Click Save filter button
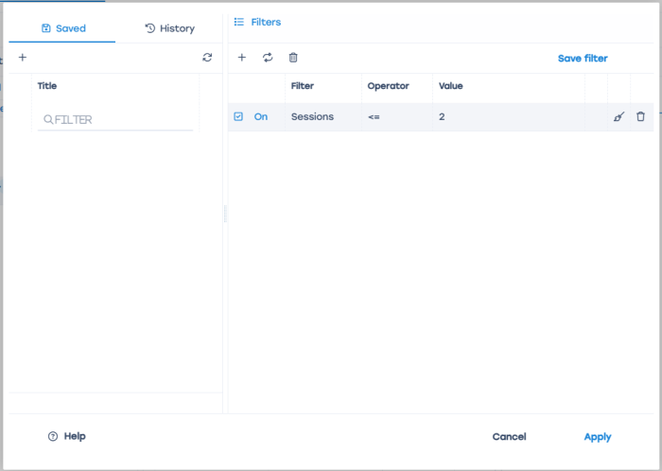The image size is (662, 471). tap(583, 58)
